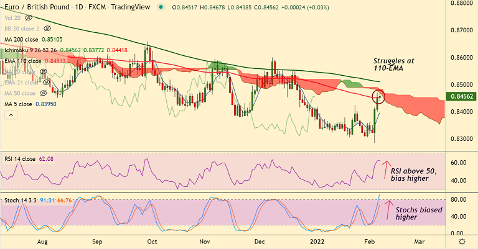Viewport: 478px width, 249px height.
Task: Select the 'RSI above 50, bias higher' note
Action: coord(414,175)
